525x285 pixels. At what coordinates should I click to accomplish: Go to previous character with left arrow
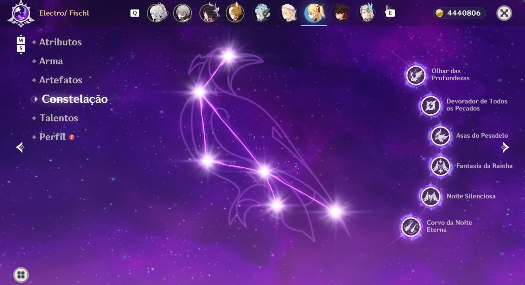coord(20,147)
